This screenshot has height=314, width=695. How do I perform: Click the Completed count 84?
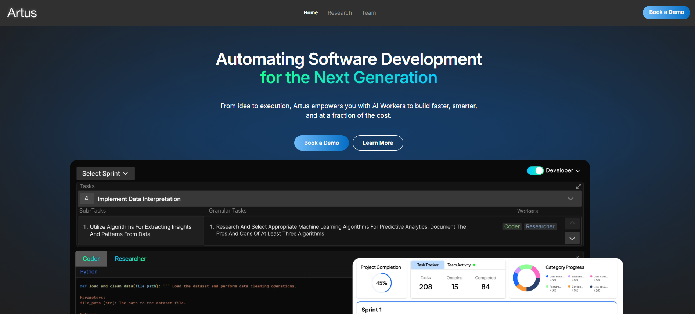click(486, 287)
